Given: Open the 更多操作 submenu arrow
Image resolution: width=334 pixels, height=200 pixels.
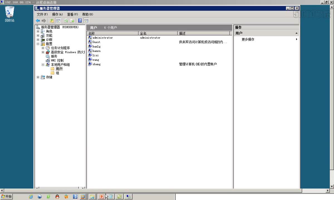Looking at the screenshot, I should 296,39.
